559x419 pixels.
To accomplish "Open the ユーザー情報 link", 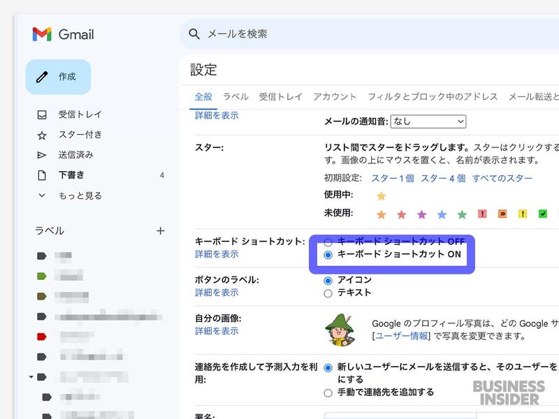I will point(401,336).
